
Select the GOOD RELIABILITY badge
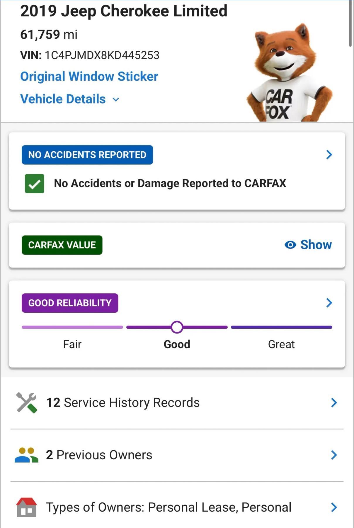click(x=70, y=303)
